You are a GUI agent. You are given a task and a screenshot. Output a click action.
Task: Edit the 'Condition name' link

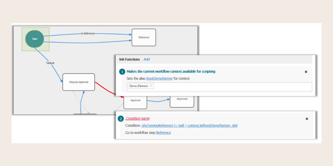click(137, 119)
